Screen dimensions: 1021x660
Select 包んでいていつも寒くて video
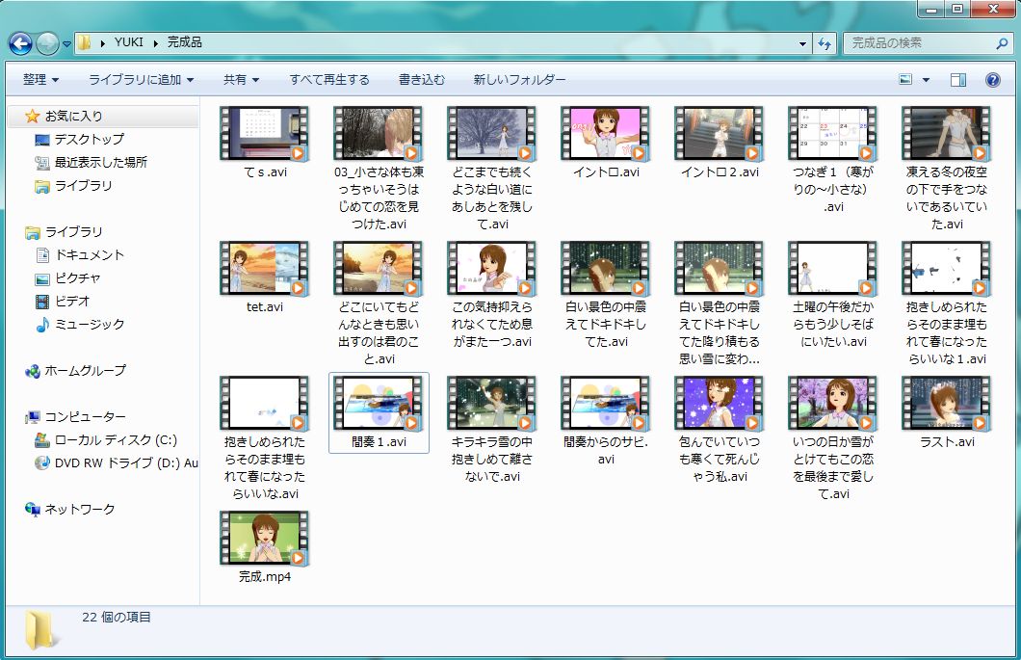pos(719,430)
